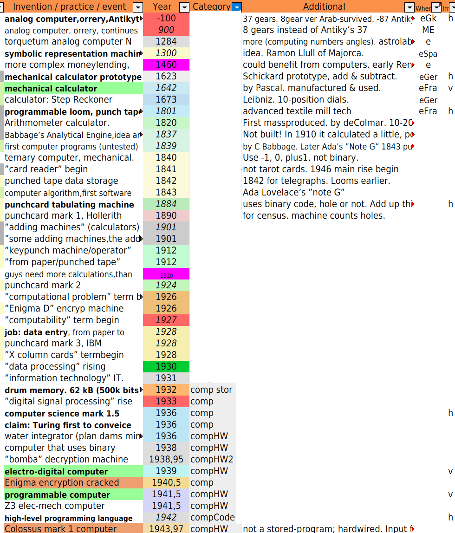Click 'Use -1, 0, plus1, not binary.' cell
Screen dimensions: 455x533
328,157
